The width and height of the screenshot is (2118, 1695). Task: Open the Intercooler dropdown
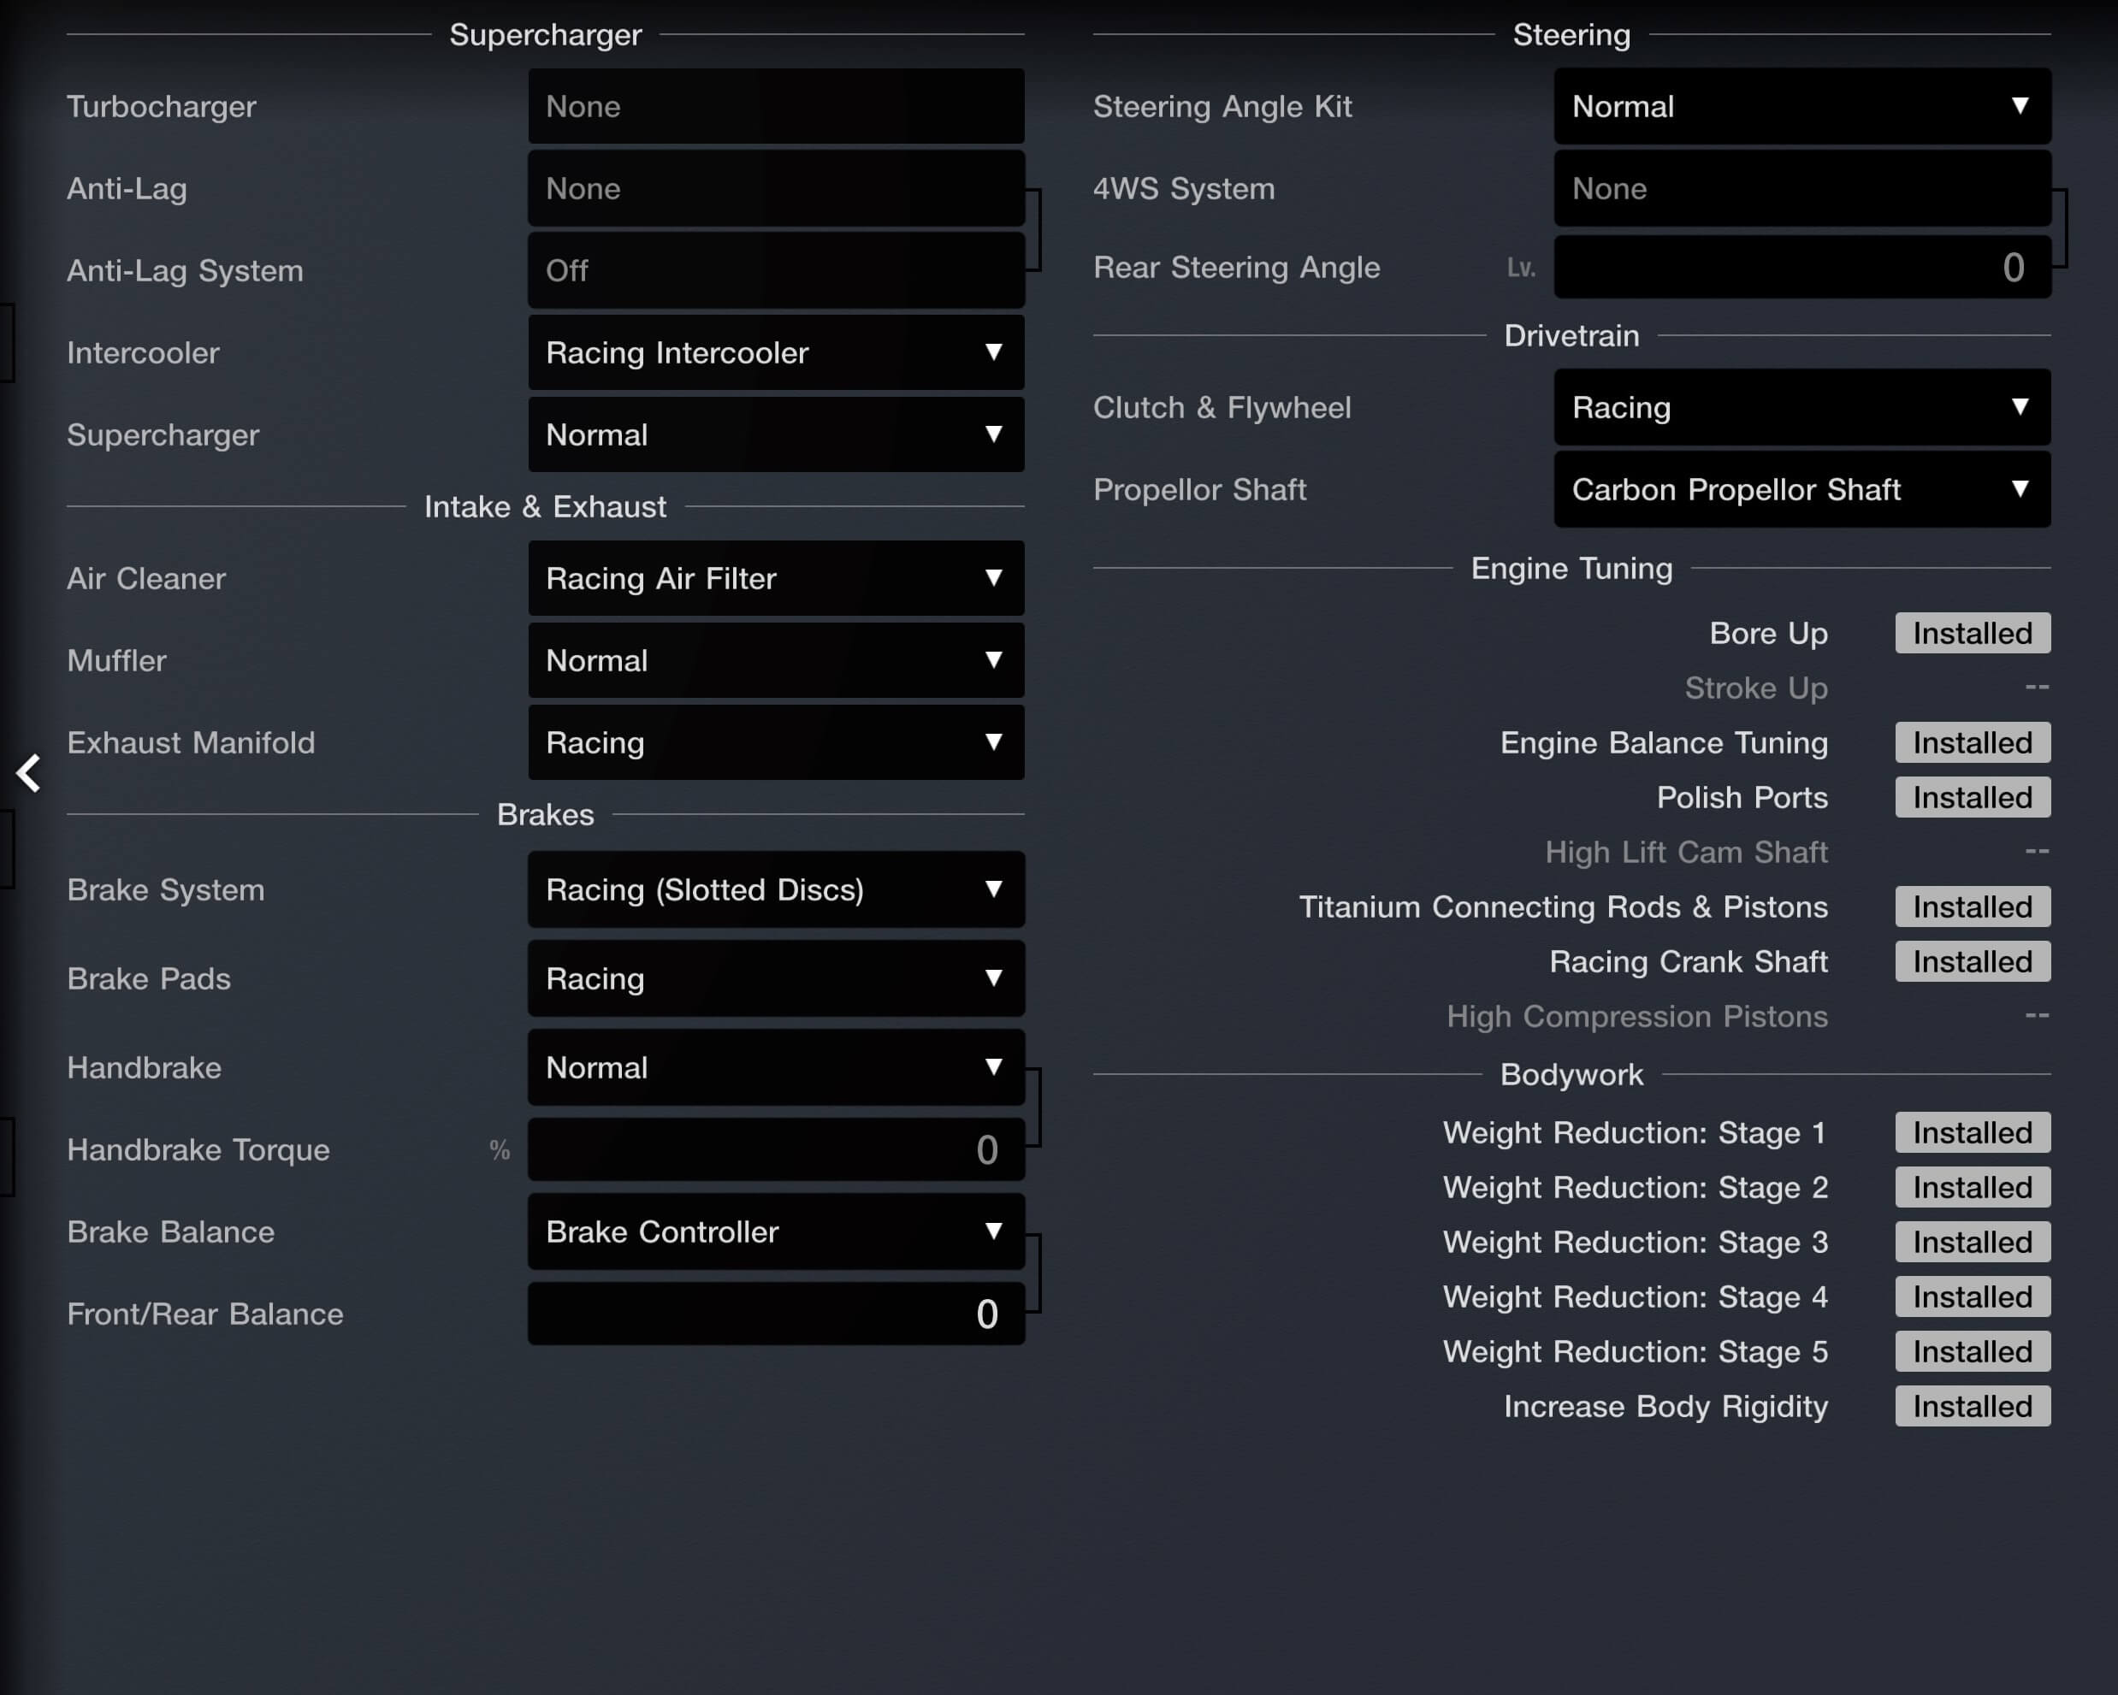[x=775, y=352]
